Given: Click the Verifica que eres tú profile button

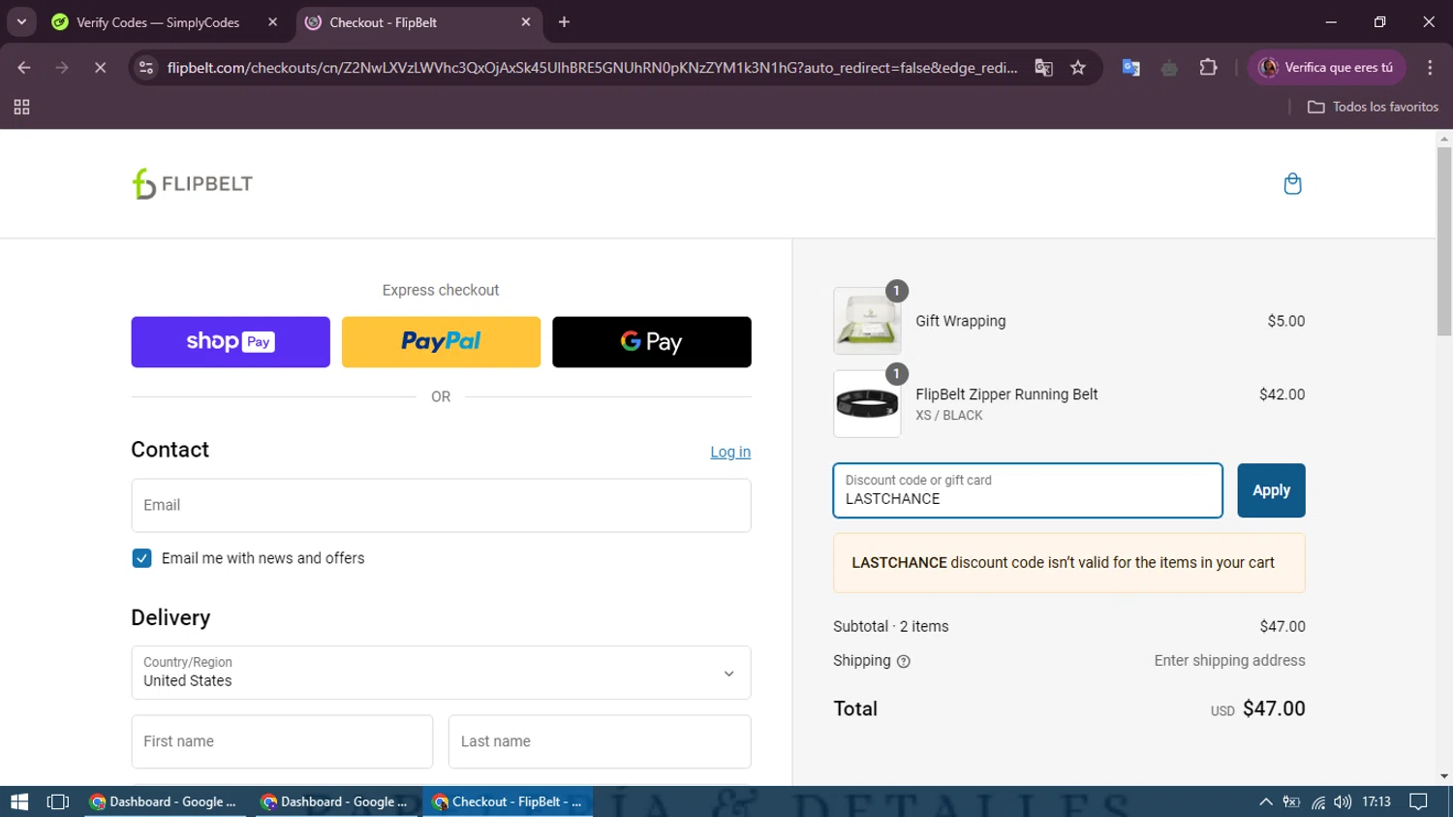Looking at the screenshot, I should 1325,68.
